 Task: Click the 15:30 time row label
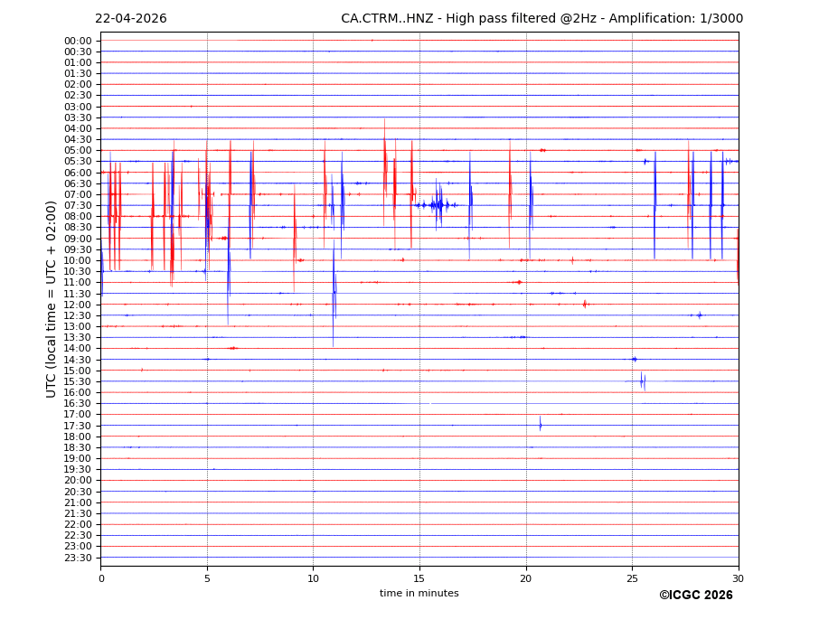pos(77,381)
